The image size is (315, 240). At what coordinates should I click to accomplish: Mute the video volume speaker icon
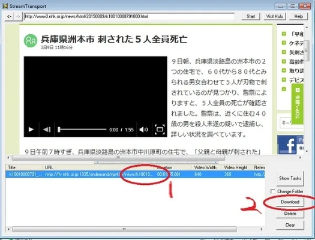(143, 130)
